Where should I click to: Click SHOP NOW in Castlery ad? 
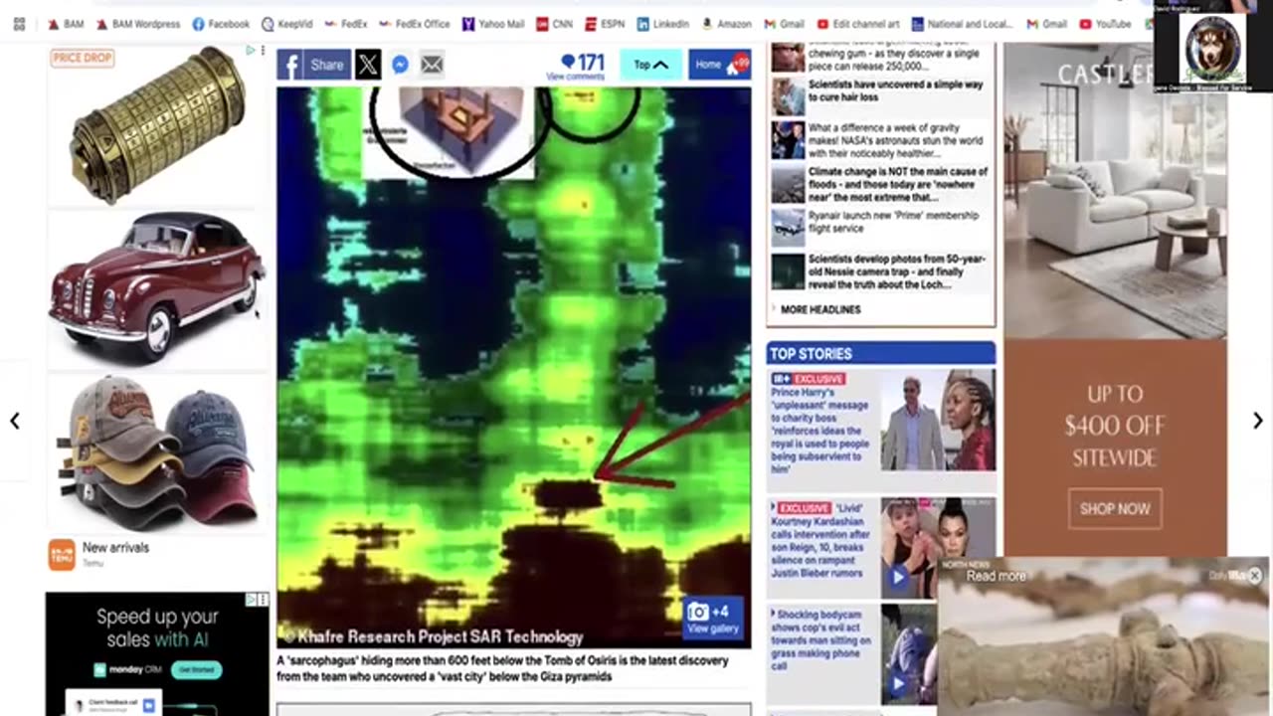[x=1115, y=508]
